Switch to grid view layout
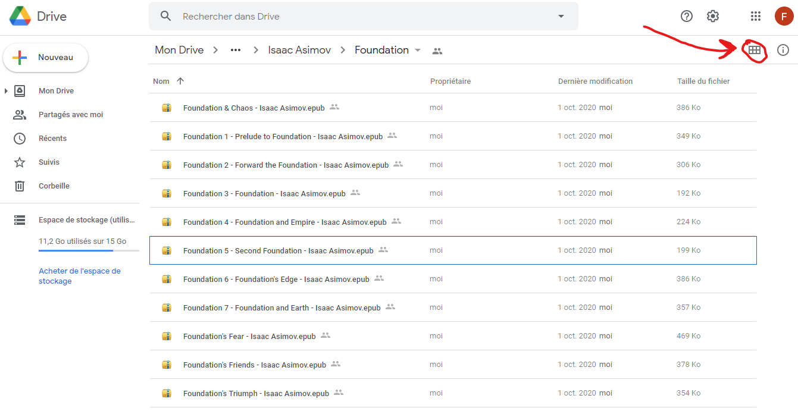Screen dimensions: 798x411 tap(755, 51)
